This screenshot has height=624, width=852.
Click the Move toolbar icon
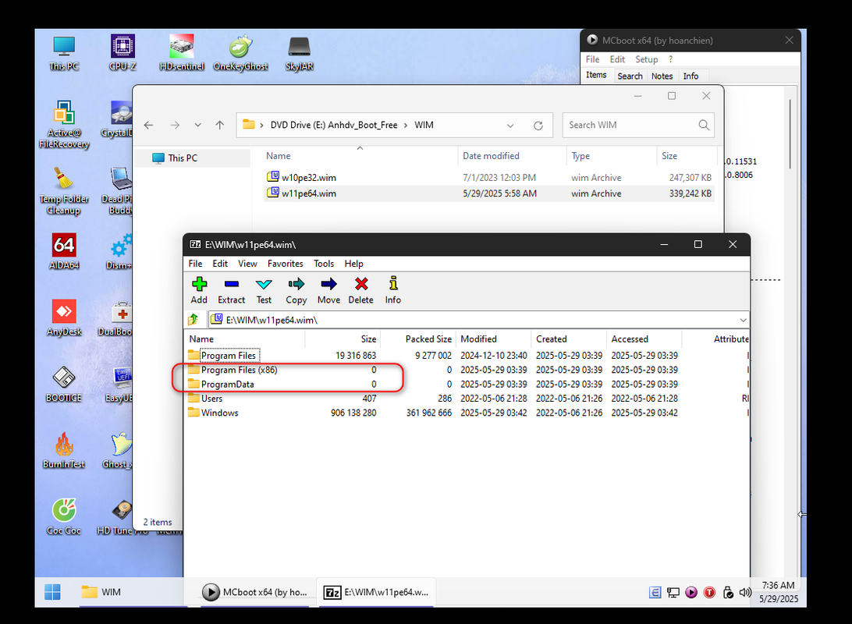[328, 290]
